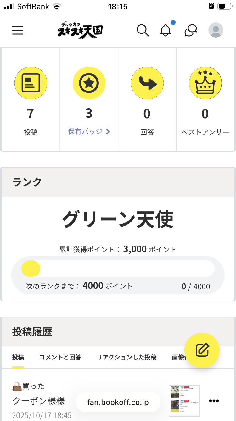This screenshot has width=236, height=421.
Task: Tap the yellow posts (投稿) icon
Action: [31, 83]
